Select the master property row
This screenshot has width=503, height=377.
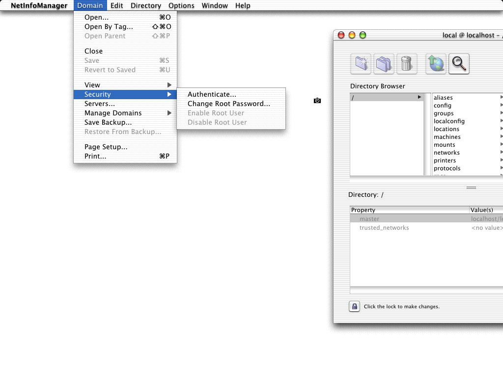(x=427, y=218)
